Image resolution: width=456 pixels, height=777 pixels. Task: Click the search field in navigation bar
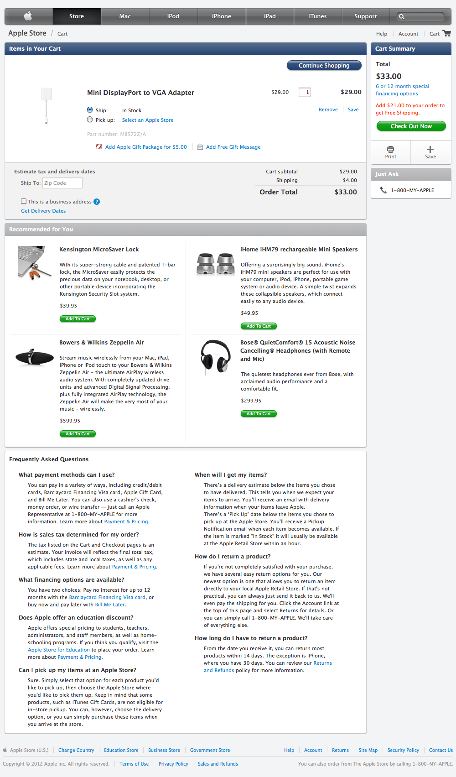(x=420, y=17)
